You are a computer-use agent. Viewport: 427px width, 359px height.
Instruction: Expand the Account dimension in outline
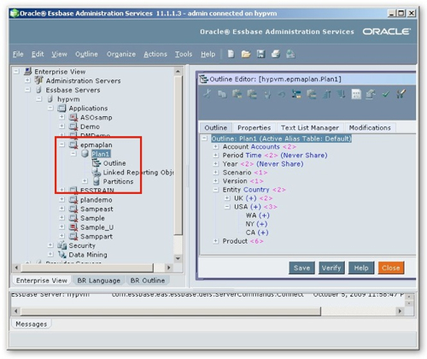pyautogui.click(x=216, y=147)
